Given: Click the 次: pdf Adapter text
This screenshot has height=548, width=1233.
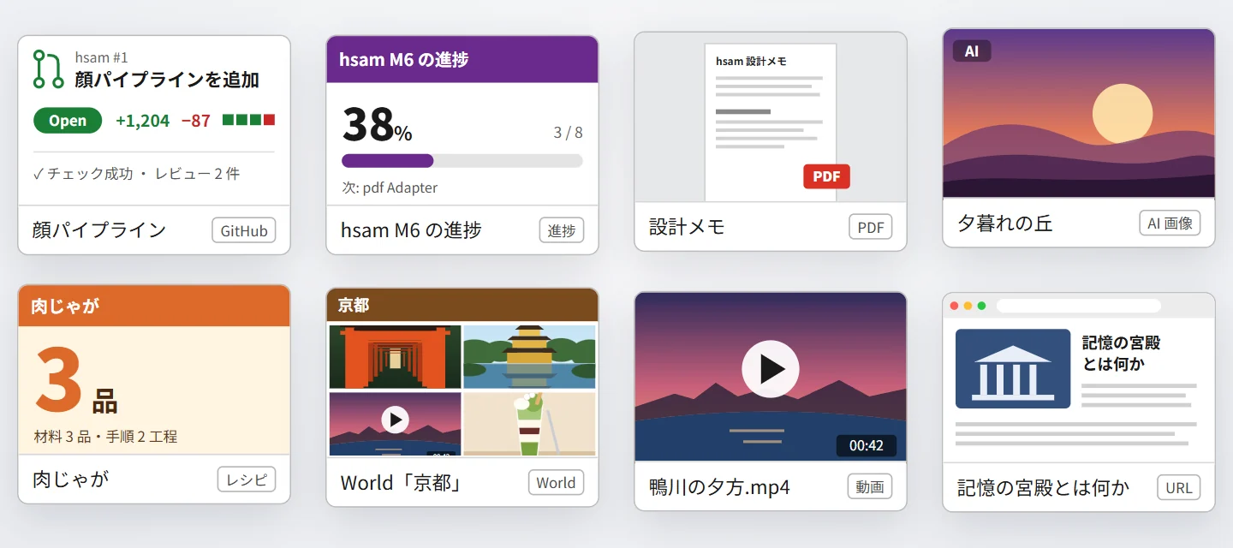Looking at the screenshot, I should coord(390,188).
